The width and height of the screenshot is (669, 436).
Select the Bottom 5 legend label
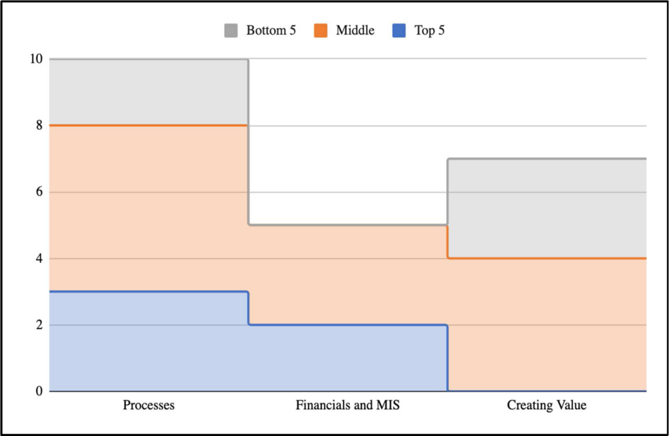pyautogui.click(x=271, y=31)
